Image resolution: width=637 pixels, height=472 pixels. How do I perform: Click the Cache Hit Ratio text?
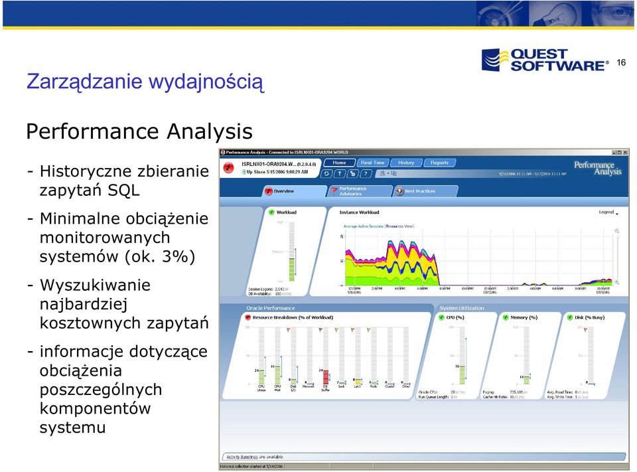point(504,397)
